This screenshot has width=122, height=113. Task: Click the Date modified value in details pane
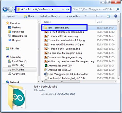click(x=66, y=94)
